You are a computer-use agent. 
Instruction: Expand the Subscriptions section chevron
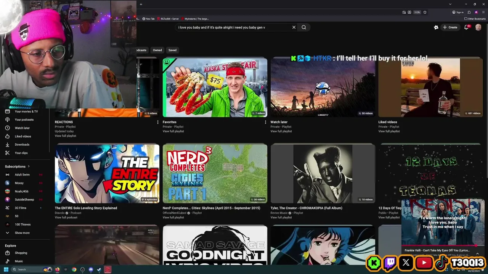29,166
